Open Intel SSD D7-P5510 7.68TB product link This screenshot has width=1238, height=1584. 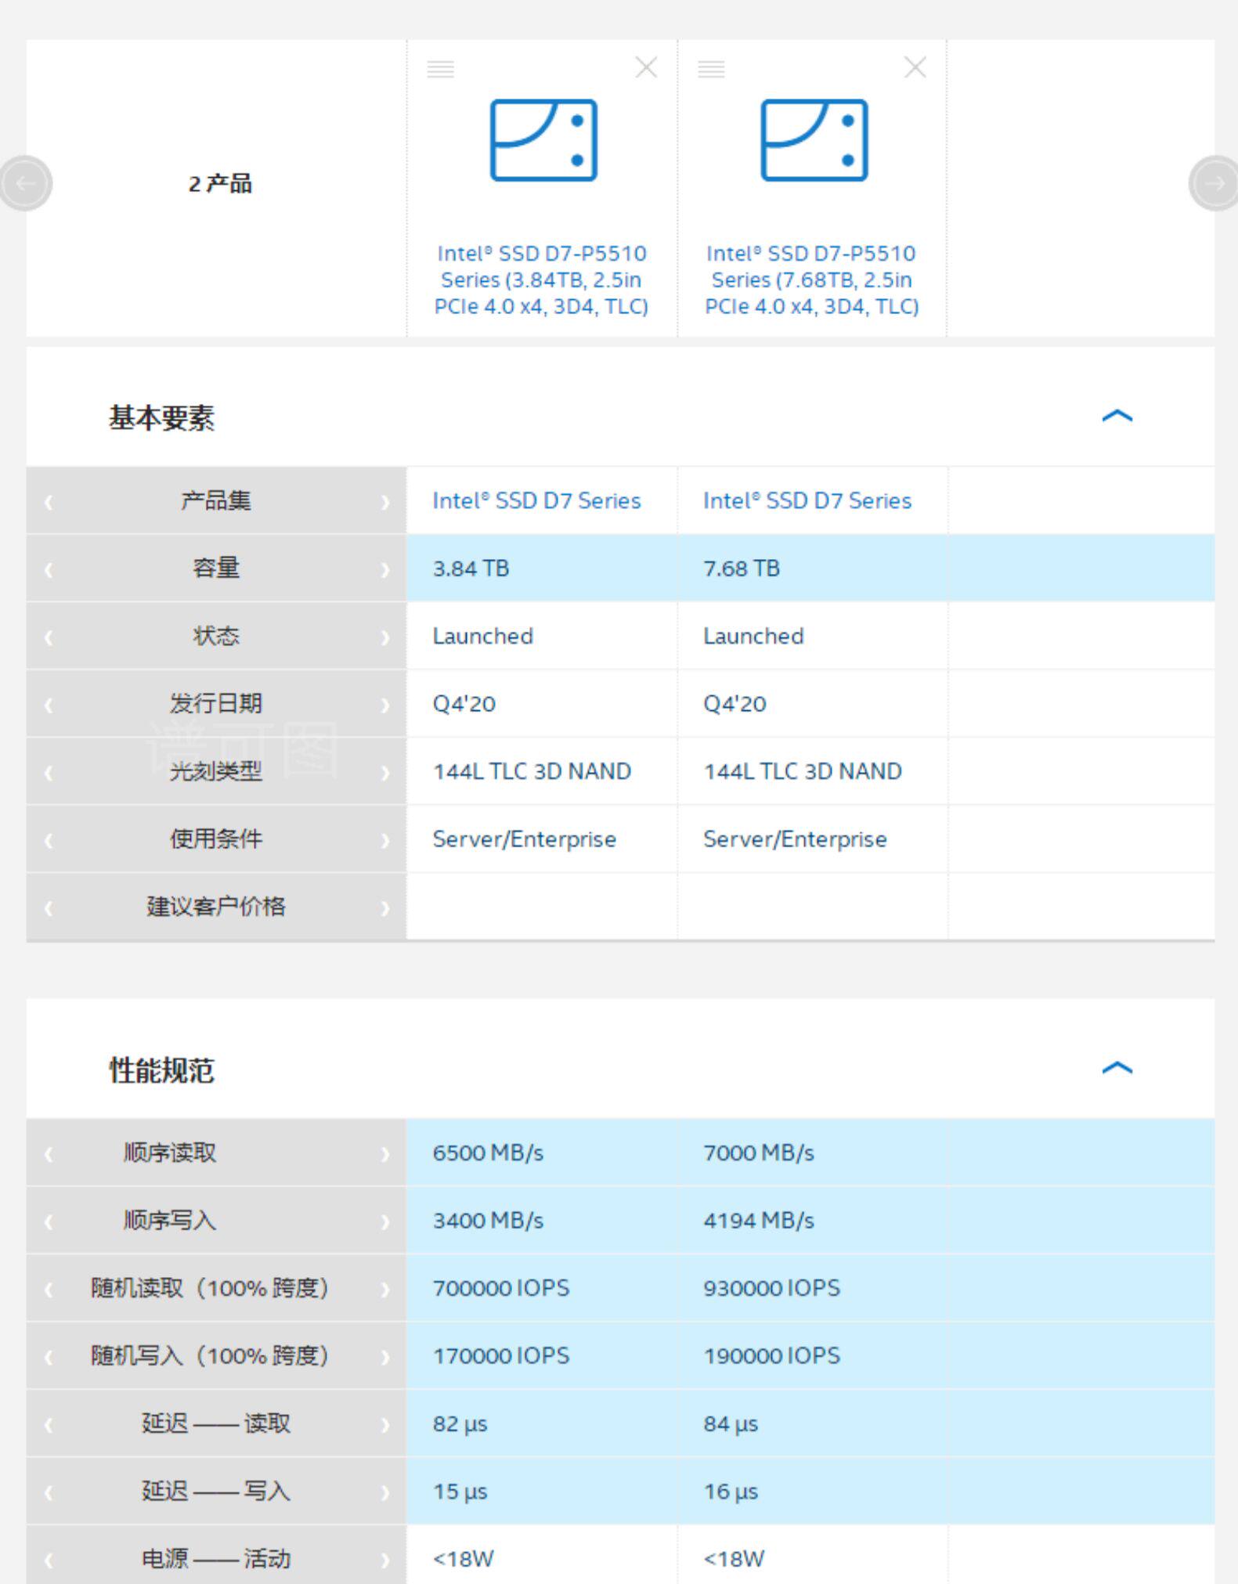pyautogui.click(x=811, y=280)
